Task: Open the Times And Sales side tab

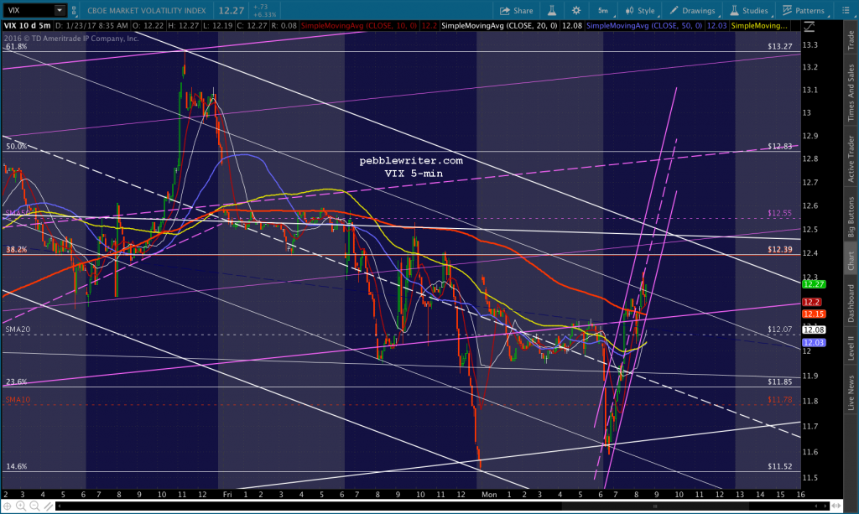Action: 851,92
